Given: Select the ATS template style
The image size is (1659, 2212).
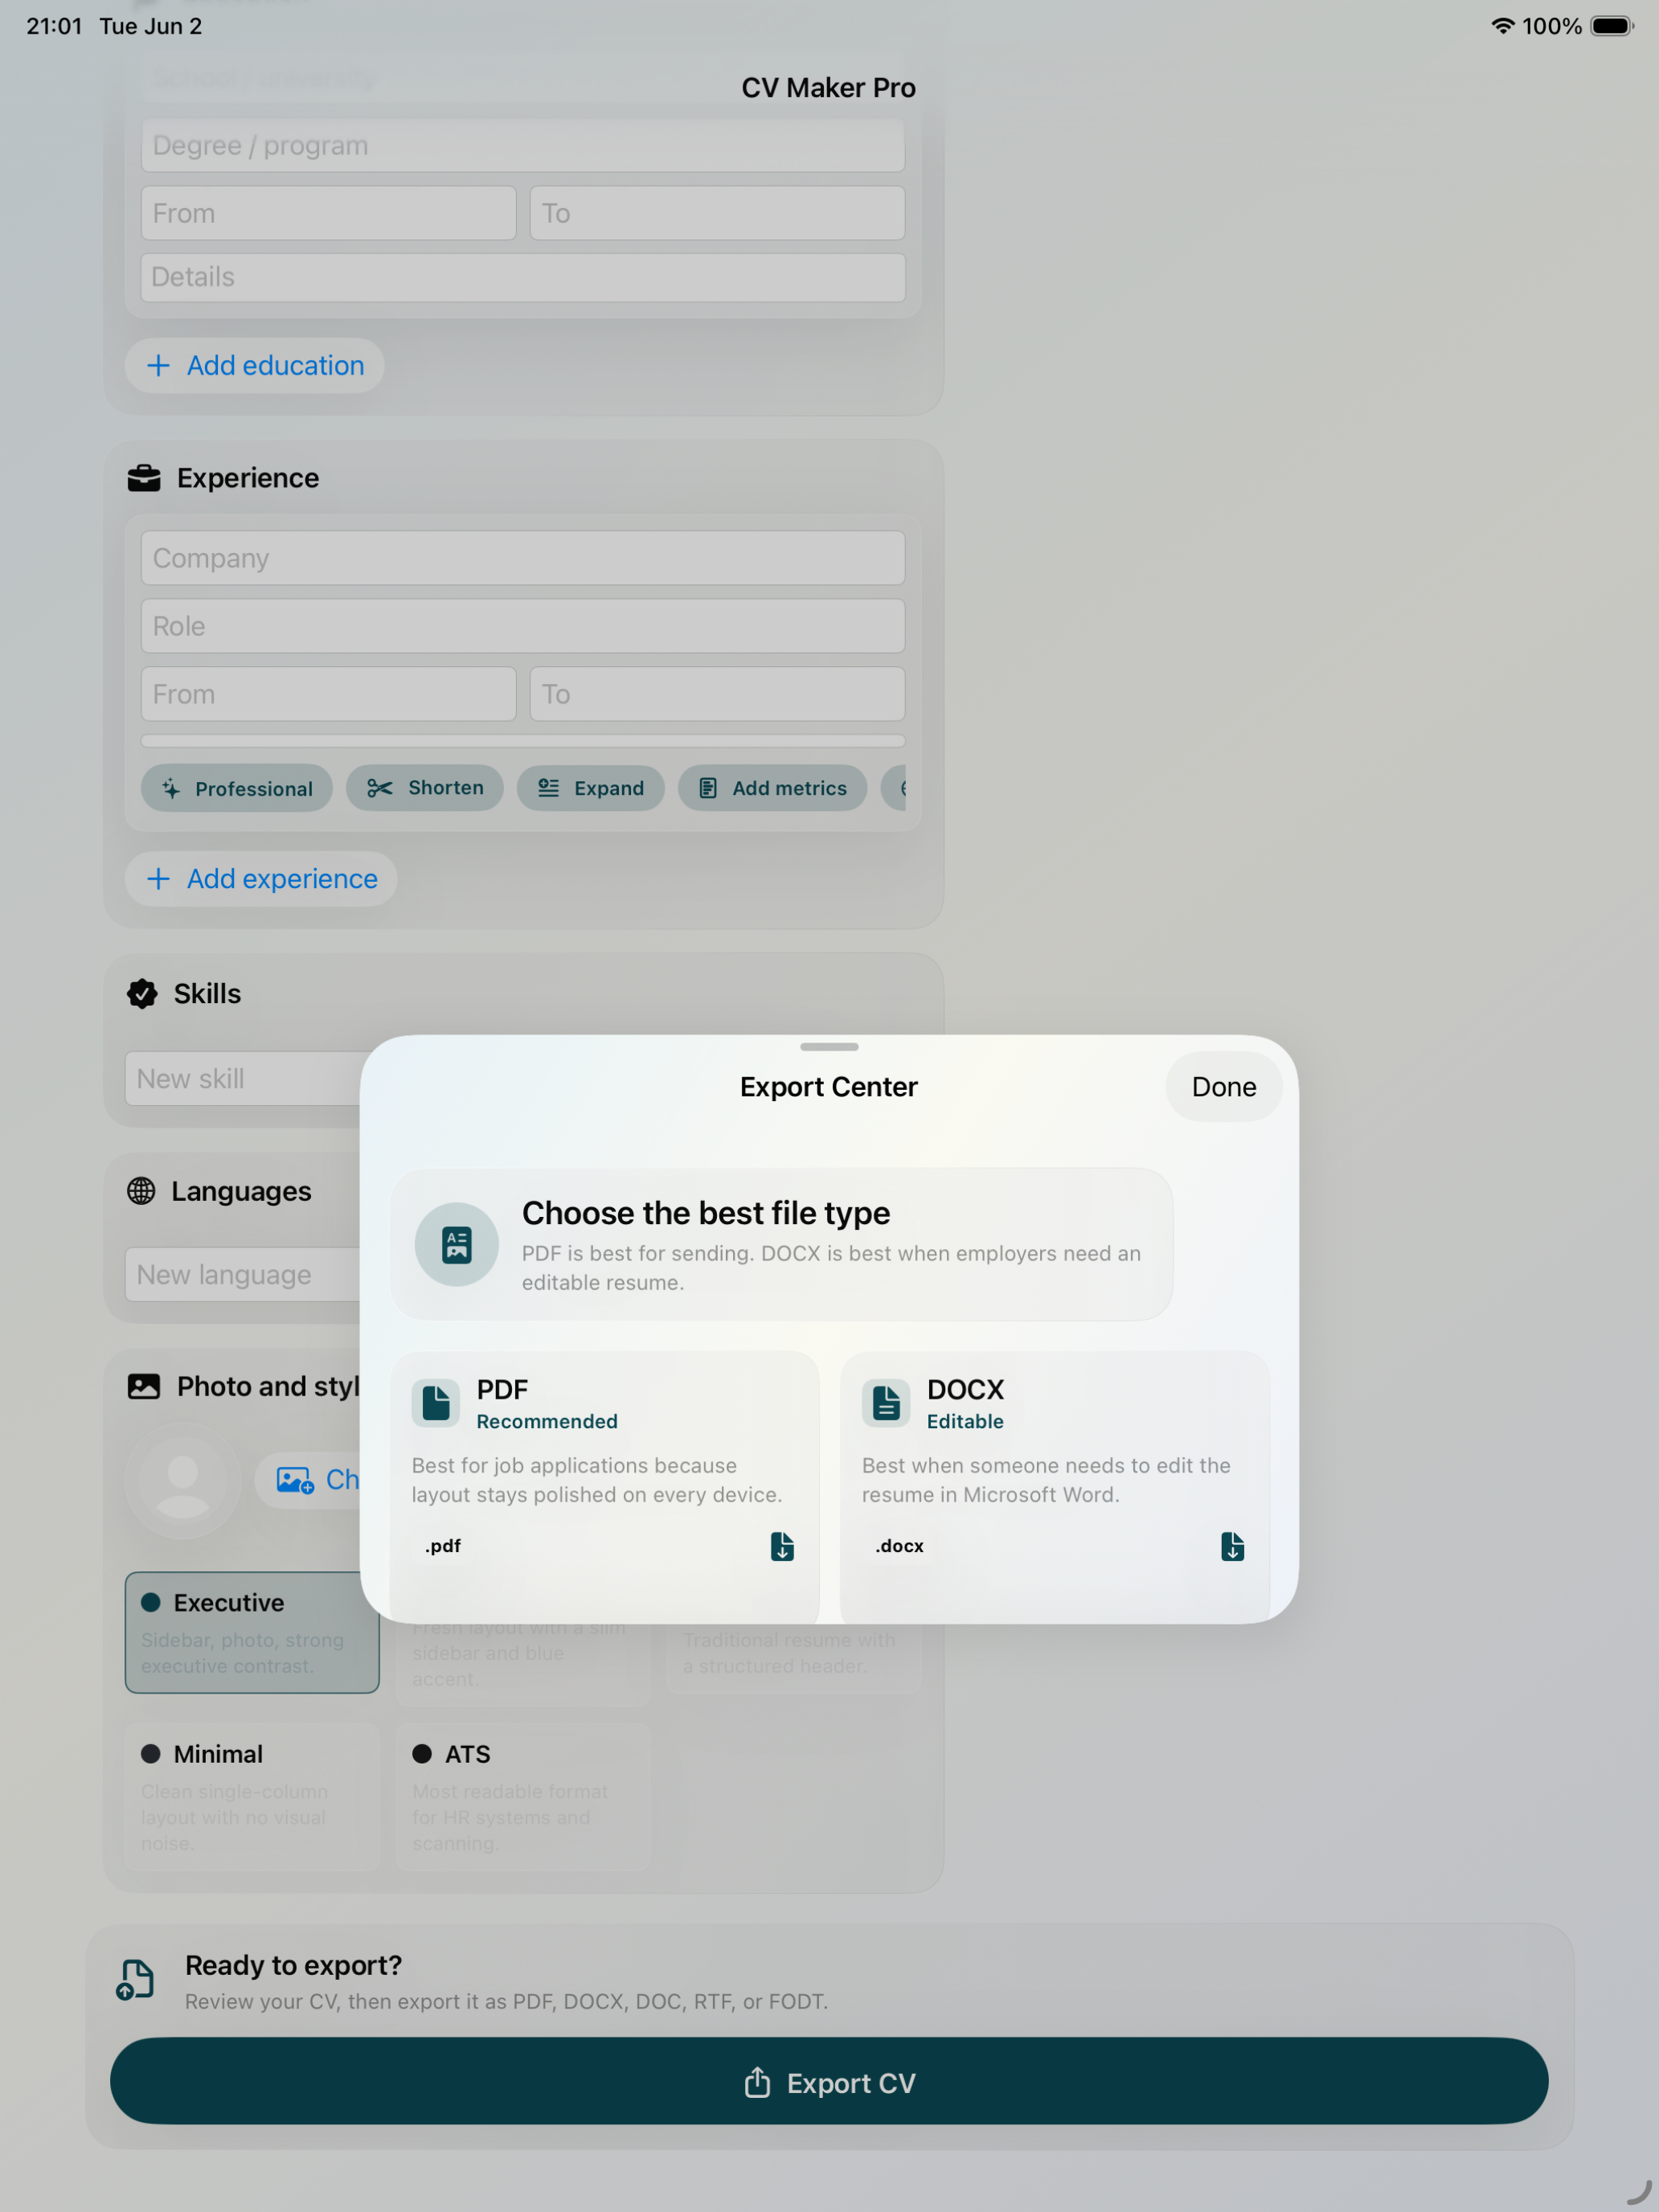Looking at the screenshot, I should 523,1797.
